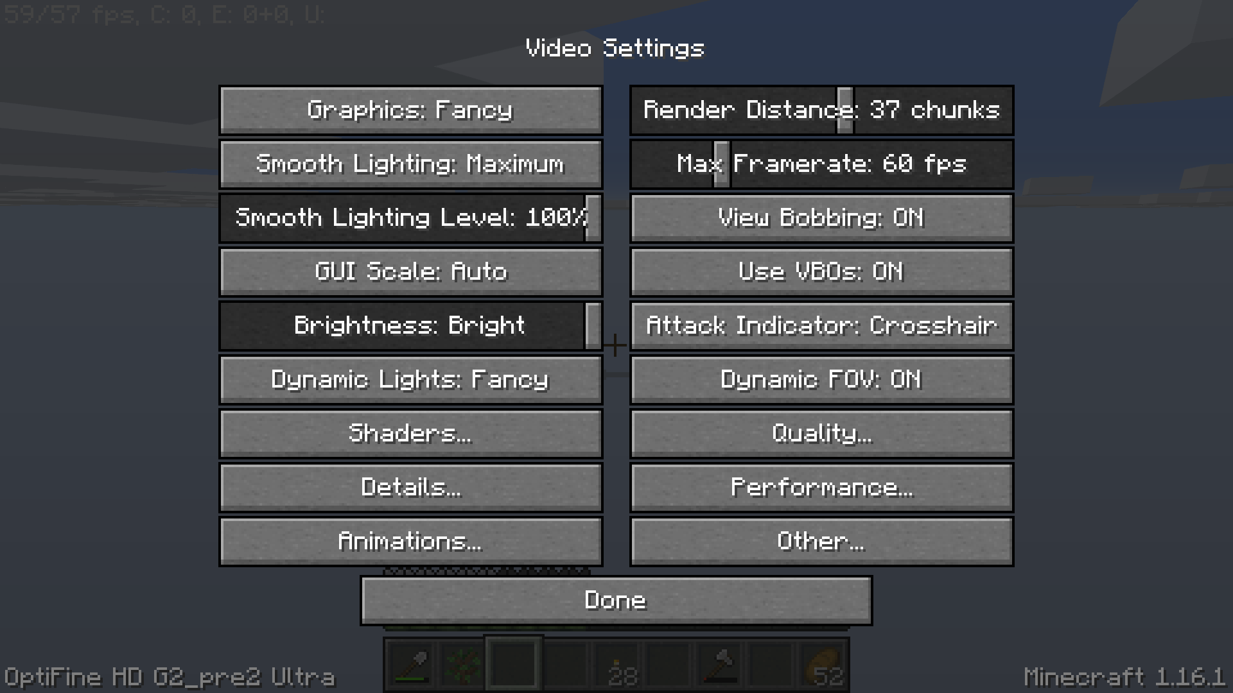1233x693 pixels.
Task: Select the hotbar item stacked 52
Action: point(823,665)
